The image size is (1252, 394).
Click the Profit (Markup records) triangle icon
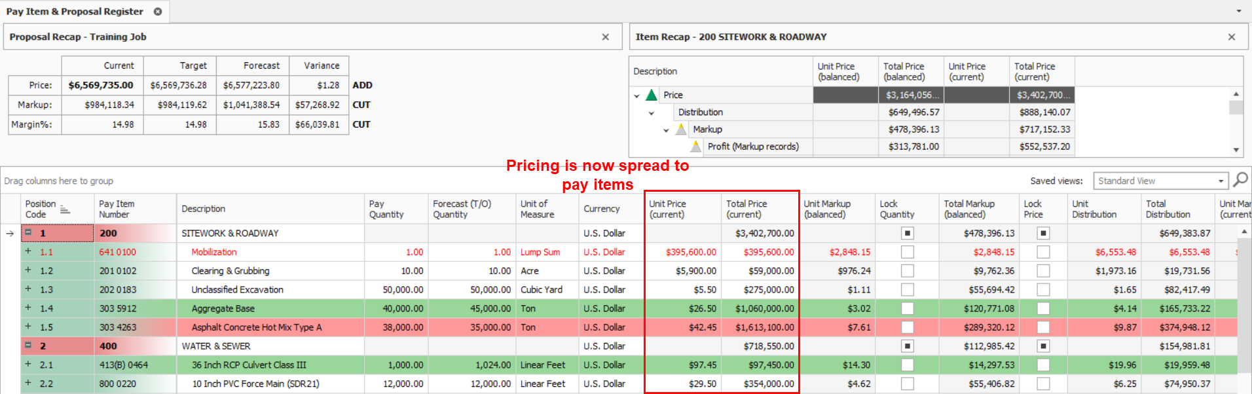696,147
